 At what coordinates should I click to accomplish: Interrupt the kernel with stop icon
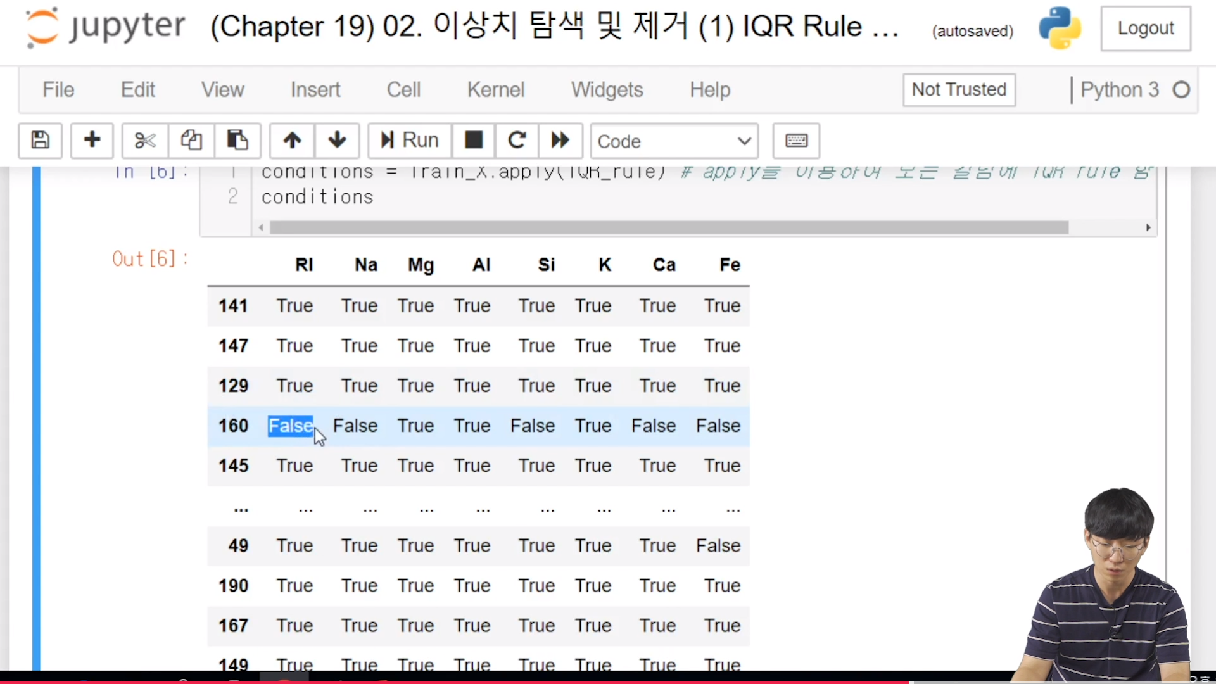(473, 140)
